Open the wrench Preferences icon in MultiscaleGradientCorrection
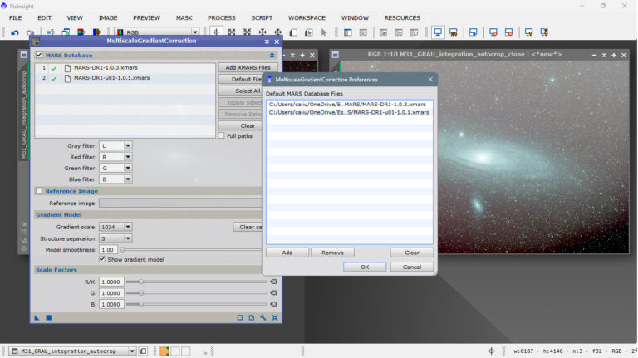This screenshot has height=358, width=638. tap(263, 318)
